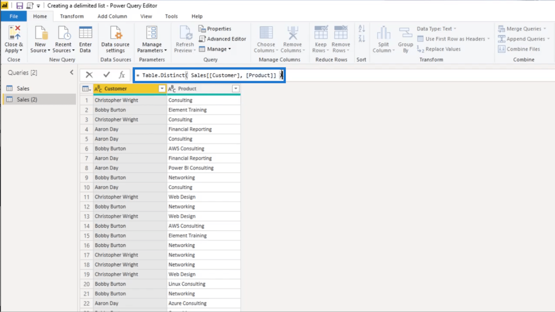
Task: Open the Customer column filter dropdown
Action: (x=162, y=88)
